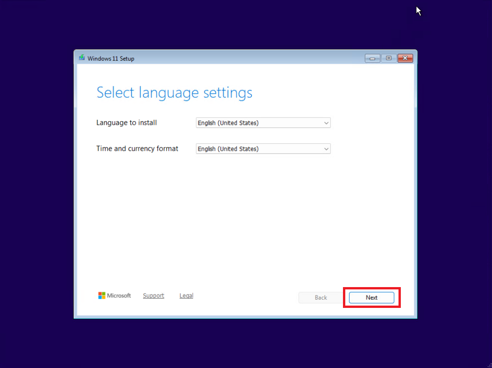The image size is (492, 368).
Task: Click the "Time and currency format" label
Action: [x=137, y=149]
